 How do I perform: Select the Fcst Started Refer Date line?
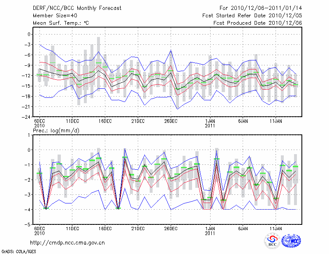(252, 15)
